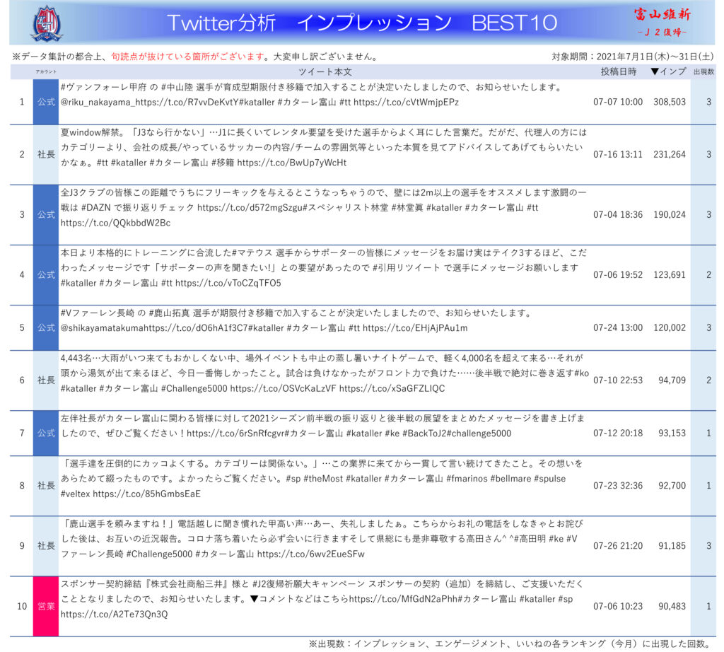The height and width of the screenshot is (652, 724).
Task: Click the #スペシャリスト林堂 hashtag
Action: click(x=345, y=208)
